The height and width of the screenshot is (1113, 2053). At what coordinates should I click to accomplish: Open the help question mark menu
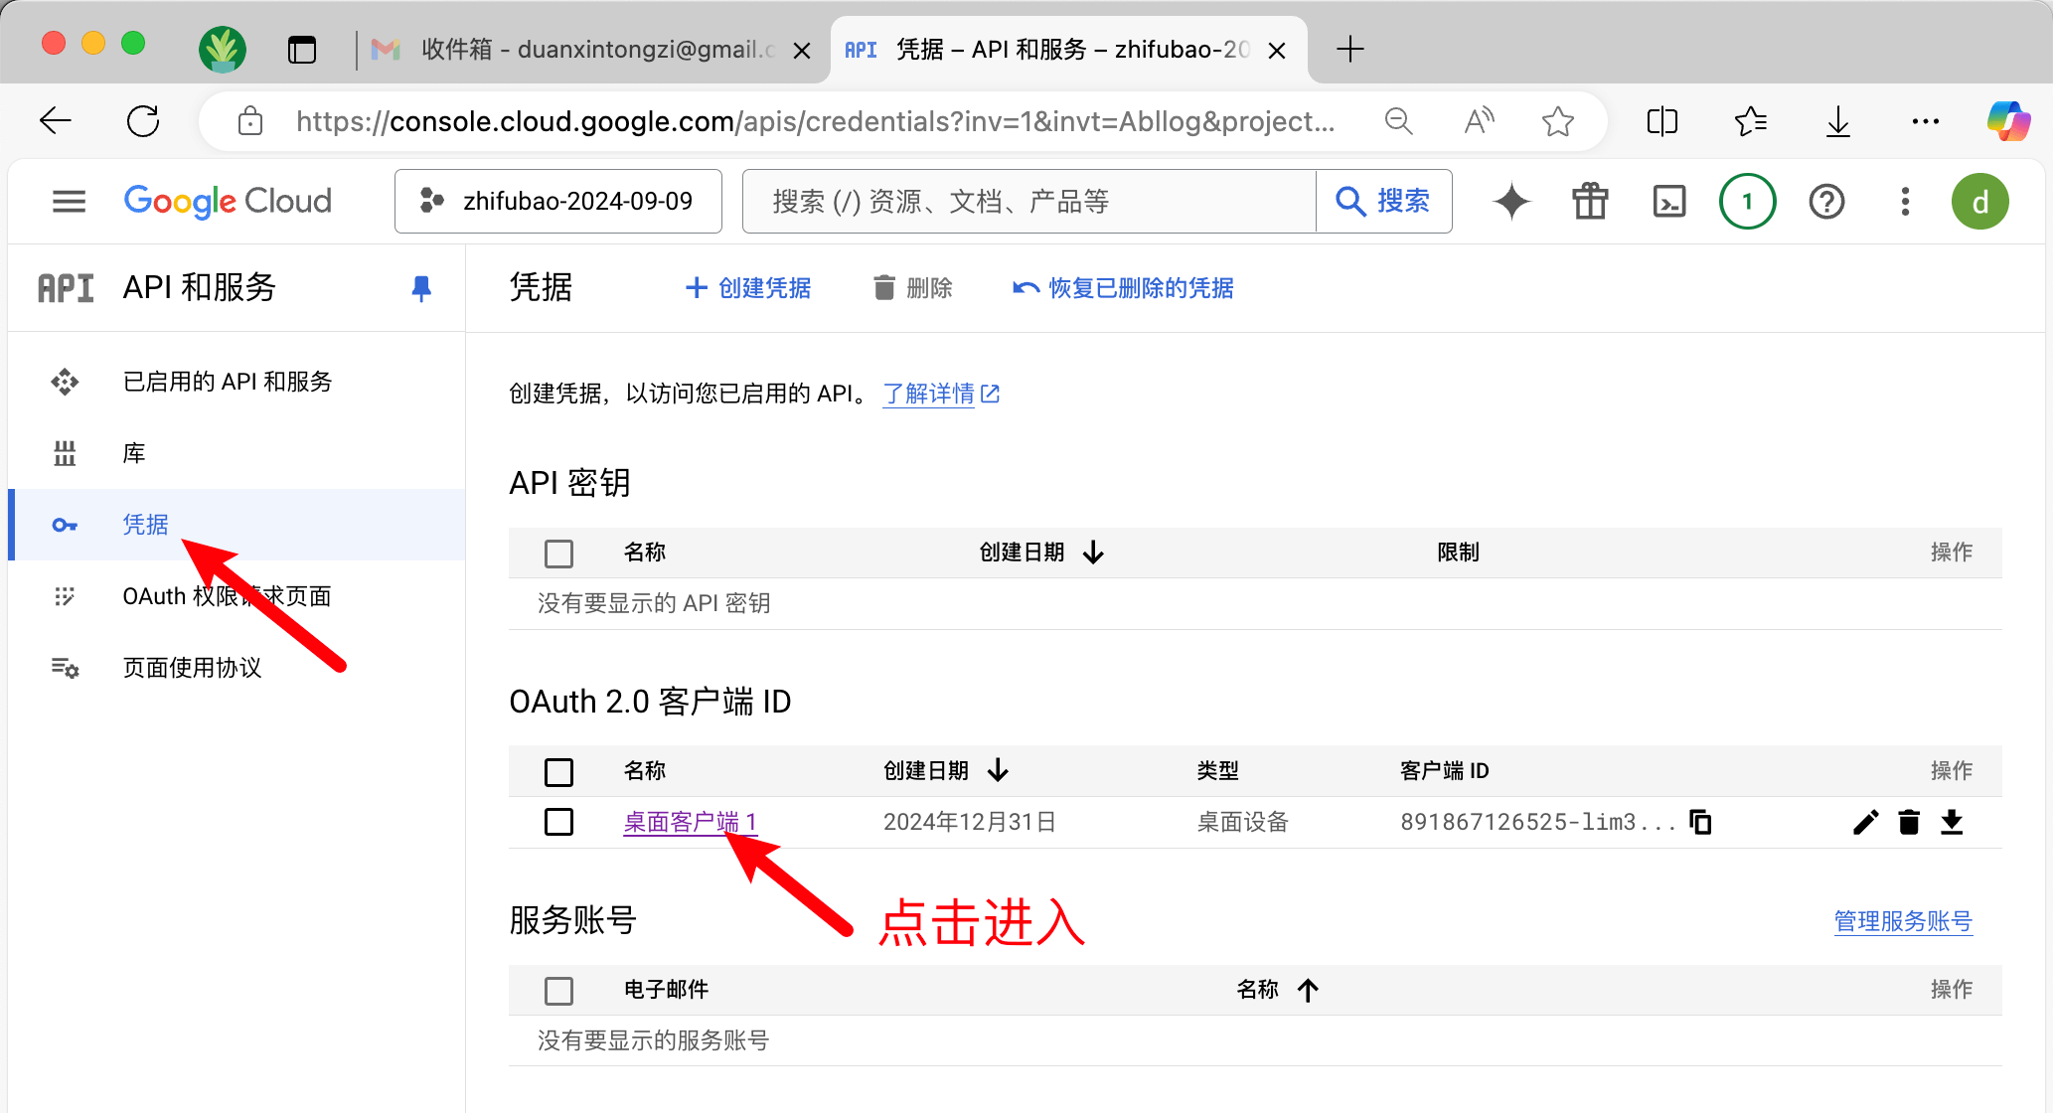(x=1826, y=202)
